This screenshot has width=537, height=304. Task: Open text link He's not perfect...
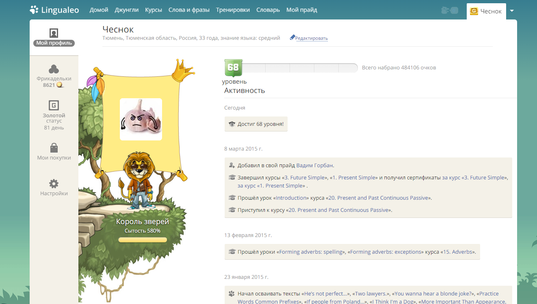tap(326, 293)
